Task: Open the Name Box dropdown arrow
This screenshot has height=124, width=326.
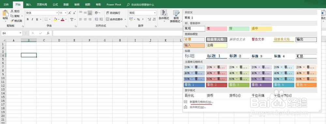Action: pyautogui.click(x=20, y=33)
